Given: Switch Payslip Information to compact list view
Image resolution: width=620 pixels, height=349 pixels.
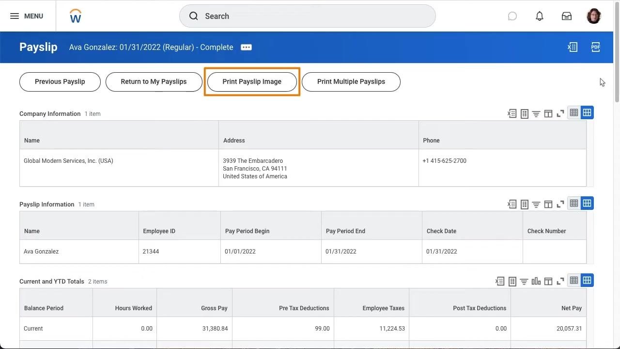Looking at the screenshot, I should (x=574, y=203).
